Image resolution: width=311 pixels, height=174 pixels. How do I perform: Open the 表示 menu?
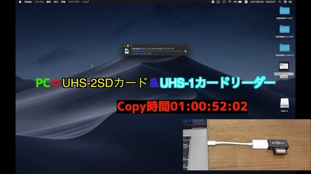pos(56,2)
